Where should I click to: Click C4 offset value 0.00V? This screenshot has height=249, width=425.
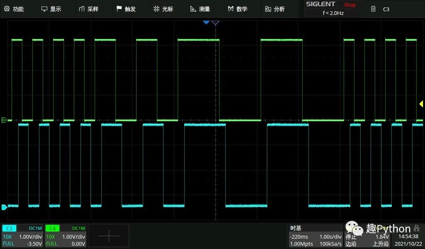point(78,244)
